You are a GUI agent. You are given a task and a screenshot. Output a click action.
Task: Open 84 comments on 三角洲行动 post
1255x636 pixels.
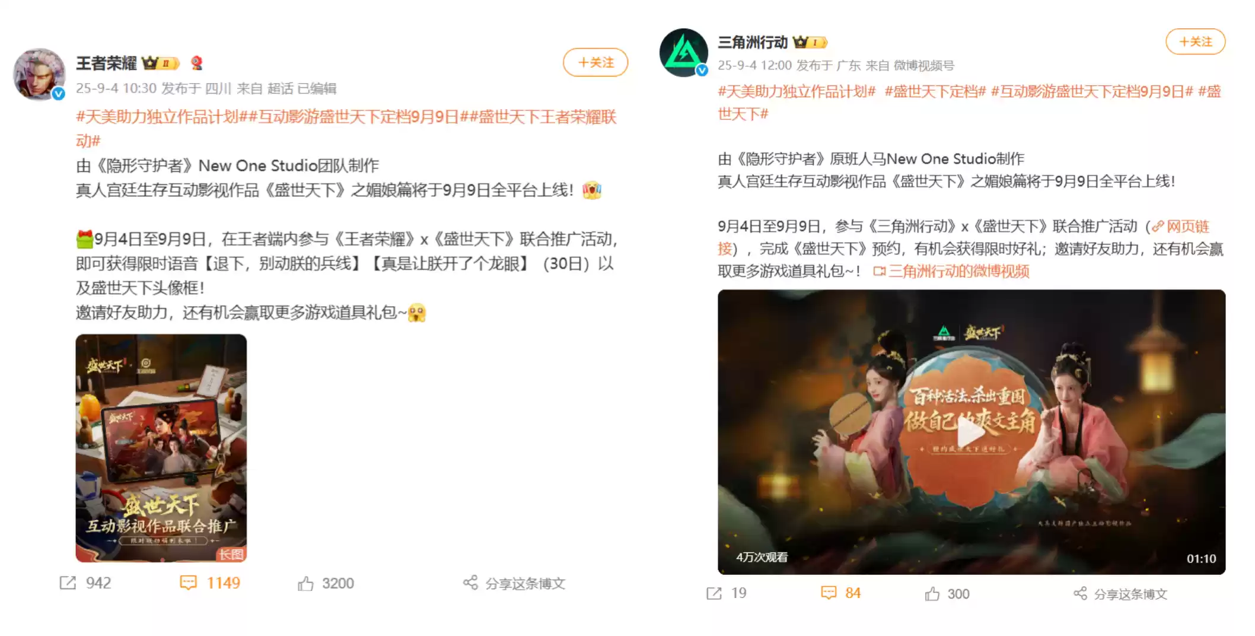point(841,593)
